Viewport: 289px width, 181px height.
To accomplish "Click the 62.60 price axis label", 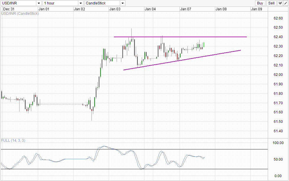I will point(278,18).
